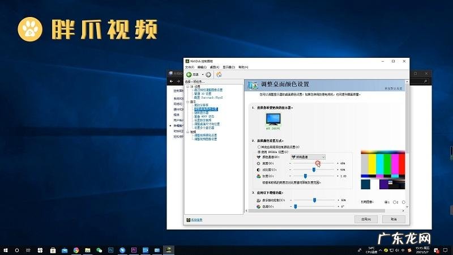This screenshot has height=255, width=453.
Task: Click the 灰度 gamma colored icon
Action: coord(259,176)
